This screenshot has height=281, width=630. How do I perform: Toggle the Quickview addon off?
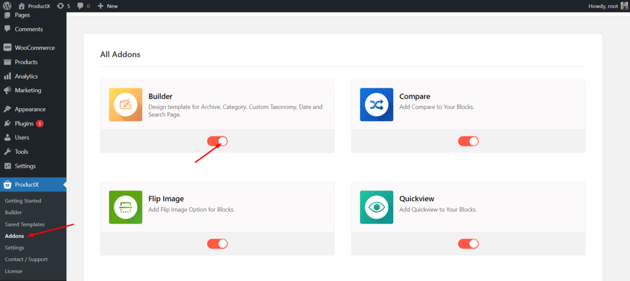pyautogui.click(x=468, y=244)
